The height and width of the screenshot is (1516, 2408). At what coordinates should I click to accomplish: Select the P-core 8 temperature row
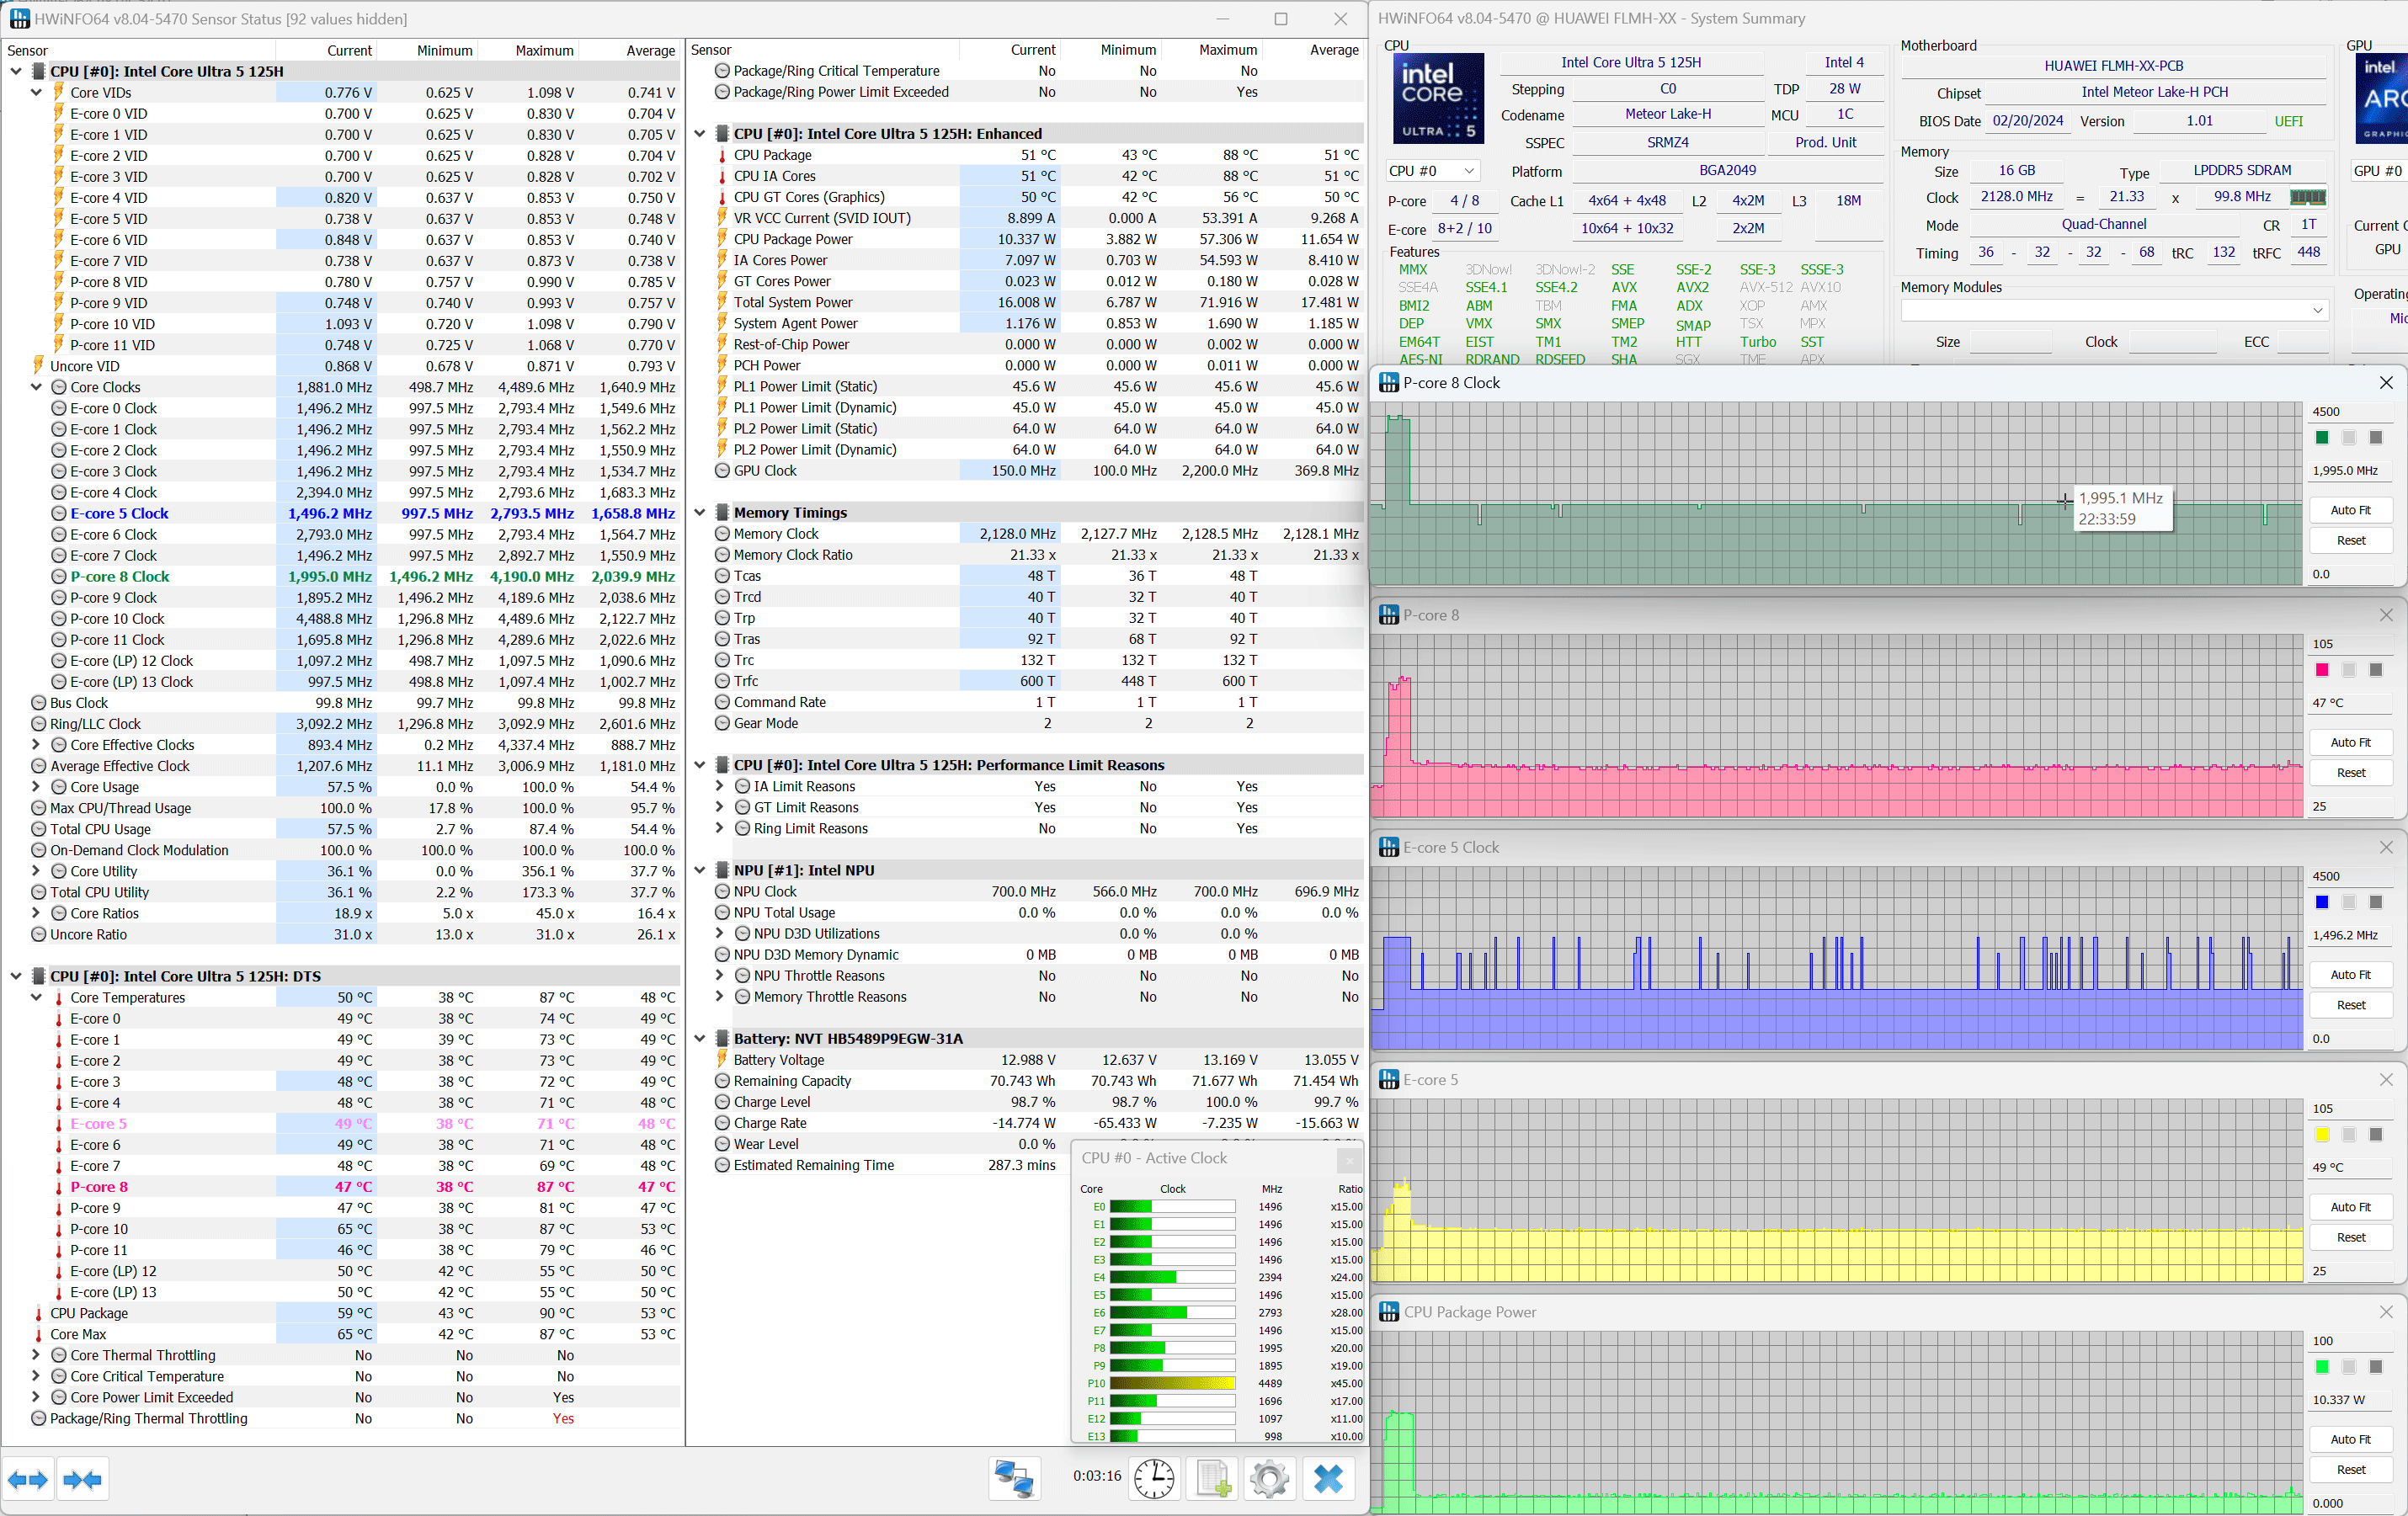click(x=99, y=1187)
